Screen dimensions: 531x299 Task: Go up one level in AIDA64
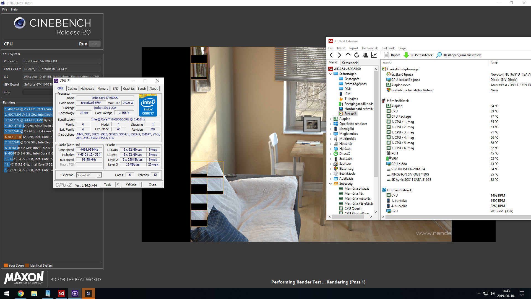(x=348, y=55)
